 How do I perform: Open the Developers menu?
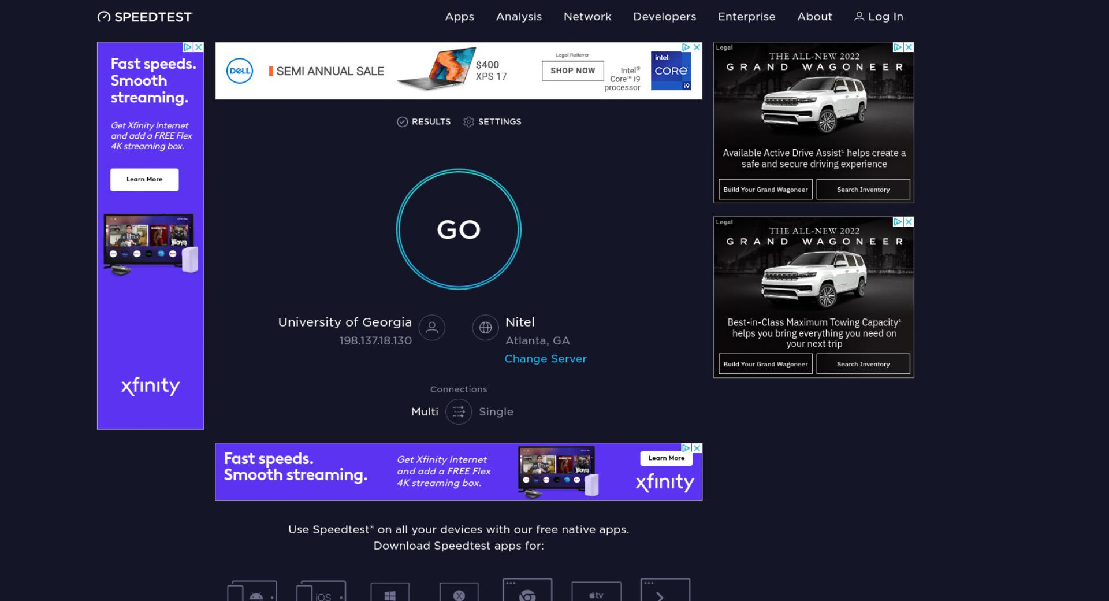[x=664, y=17]
